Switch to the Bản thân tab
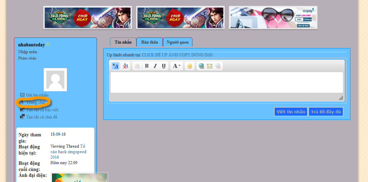 click(x=149, y=42)
